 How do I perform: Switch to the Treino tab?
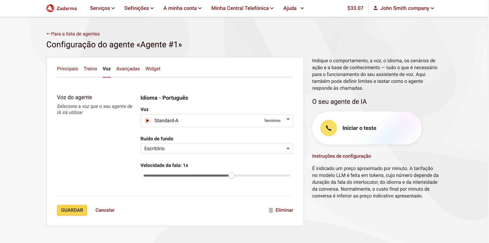[x=90, y=69]
